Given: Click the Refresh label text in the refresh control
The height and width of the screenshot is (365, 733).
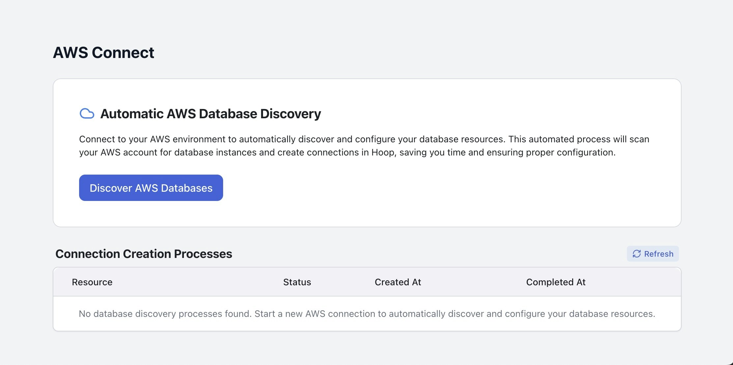Looking at the screenshot, I should click(658, 254).
